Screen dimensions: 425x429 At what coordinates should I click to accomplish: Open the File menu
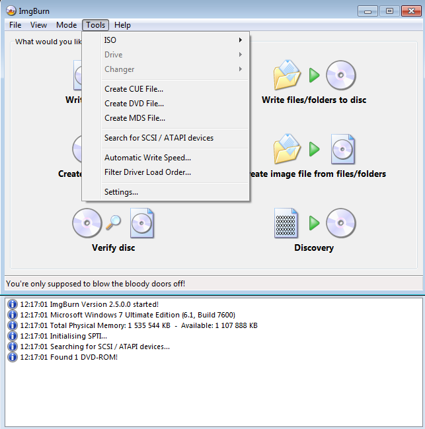point(15,25)
